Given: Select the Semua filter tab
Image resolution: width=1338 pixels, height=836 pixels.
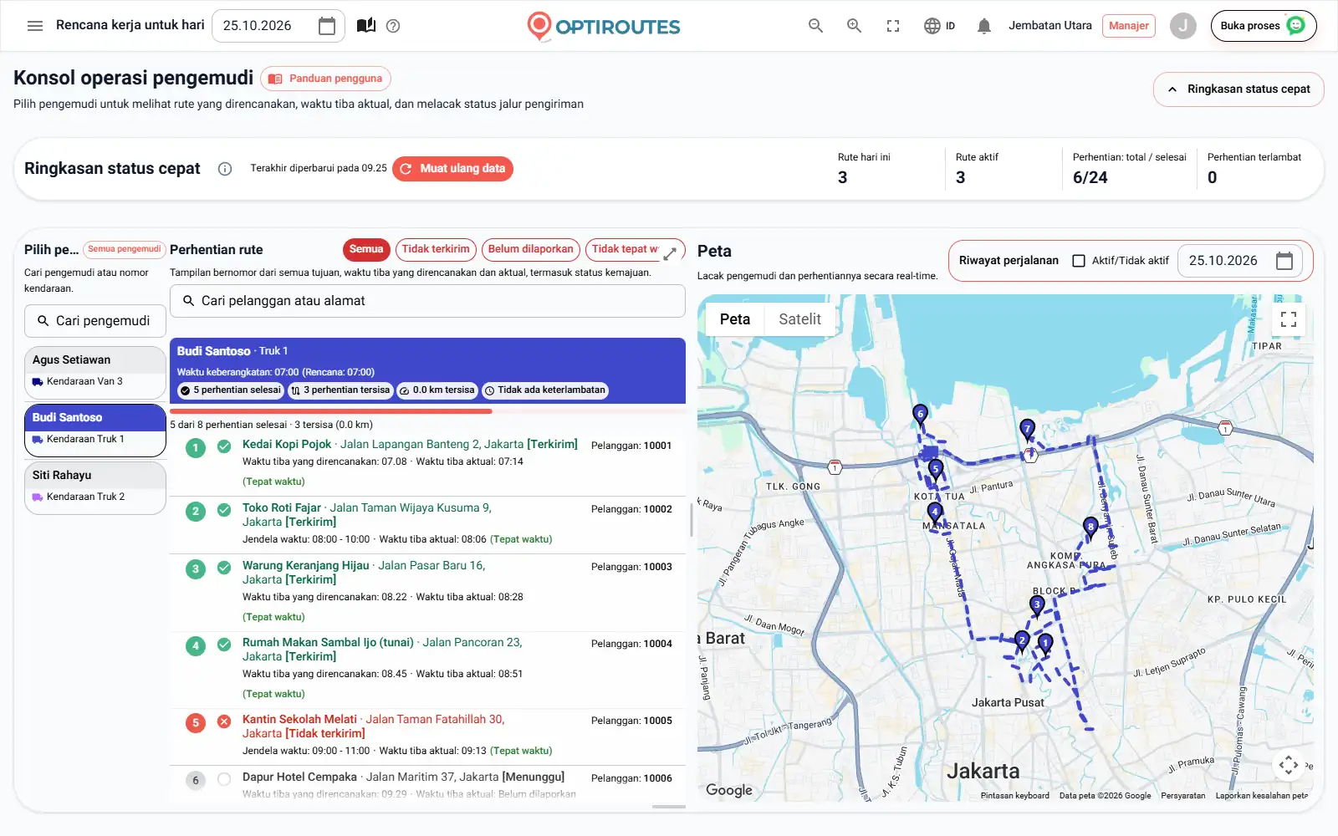Looking at the screenshot, I should coord(366,249).
